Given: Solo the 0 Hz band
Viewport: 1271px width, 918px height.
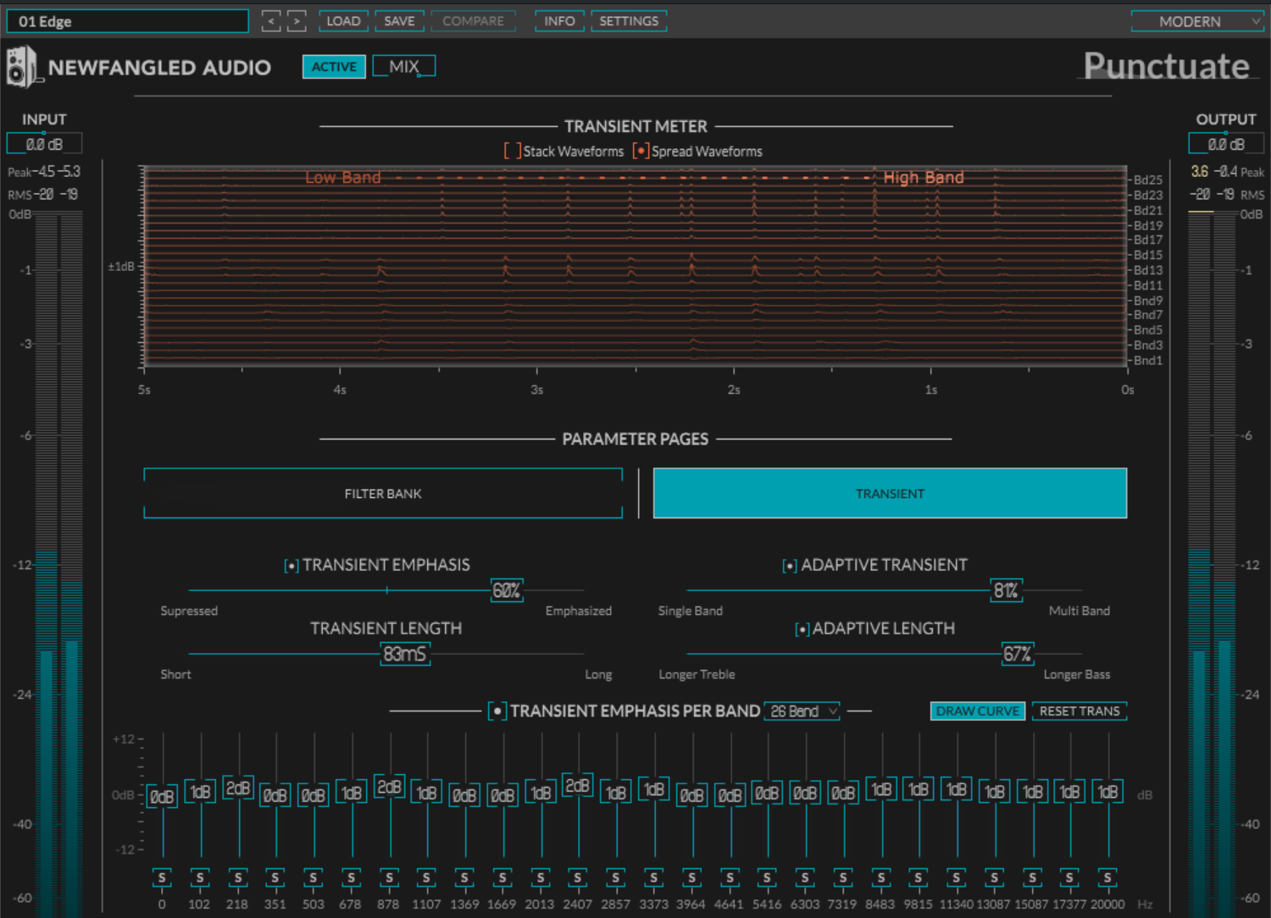Looking at the screenshot, I should coord(162,878).
